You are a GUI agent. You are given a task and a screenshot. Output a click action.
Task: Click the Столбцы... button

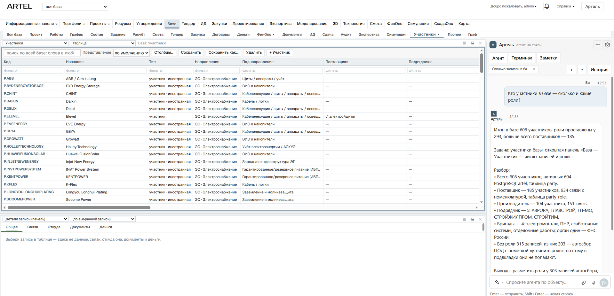tap(163, 52)
